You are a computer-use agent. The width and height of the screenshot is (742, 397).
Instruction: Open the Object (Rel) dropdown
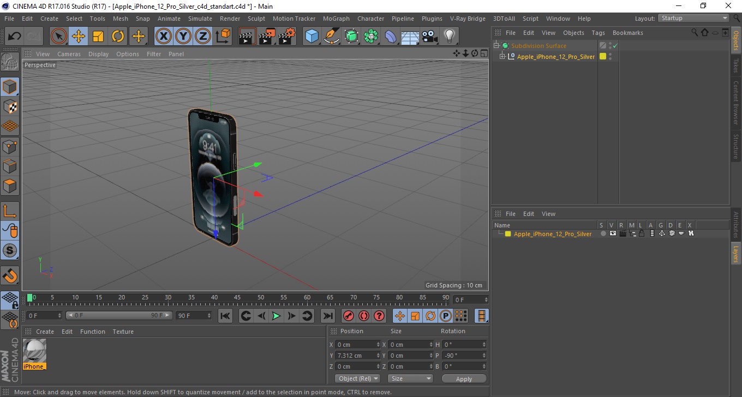(358, 378)
